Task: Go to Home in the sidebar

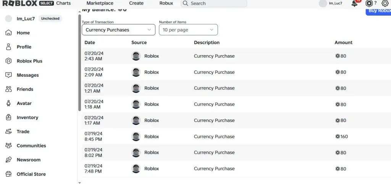Action: click(x=23, y=33)
